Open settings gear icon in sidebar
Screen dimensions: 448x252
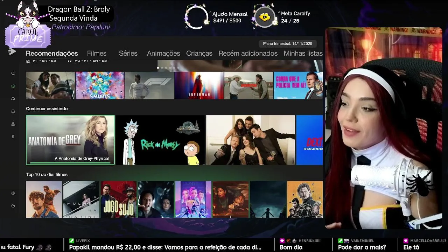pyautogui.click(x=13, y=193)
